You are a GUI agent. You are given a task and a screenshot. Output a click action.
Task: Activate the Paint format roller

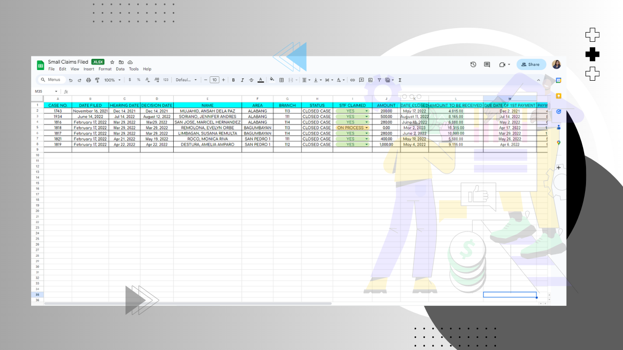click(x=97, y=80)
